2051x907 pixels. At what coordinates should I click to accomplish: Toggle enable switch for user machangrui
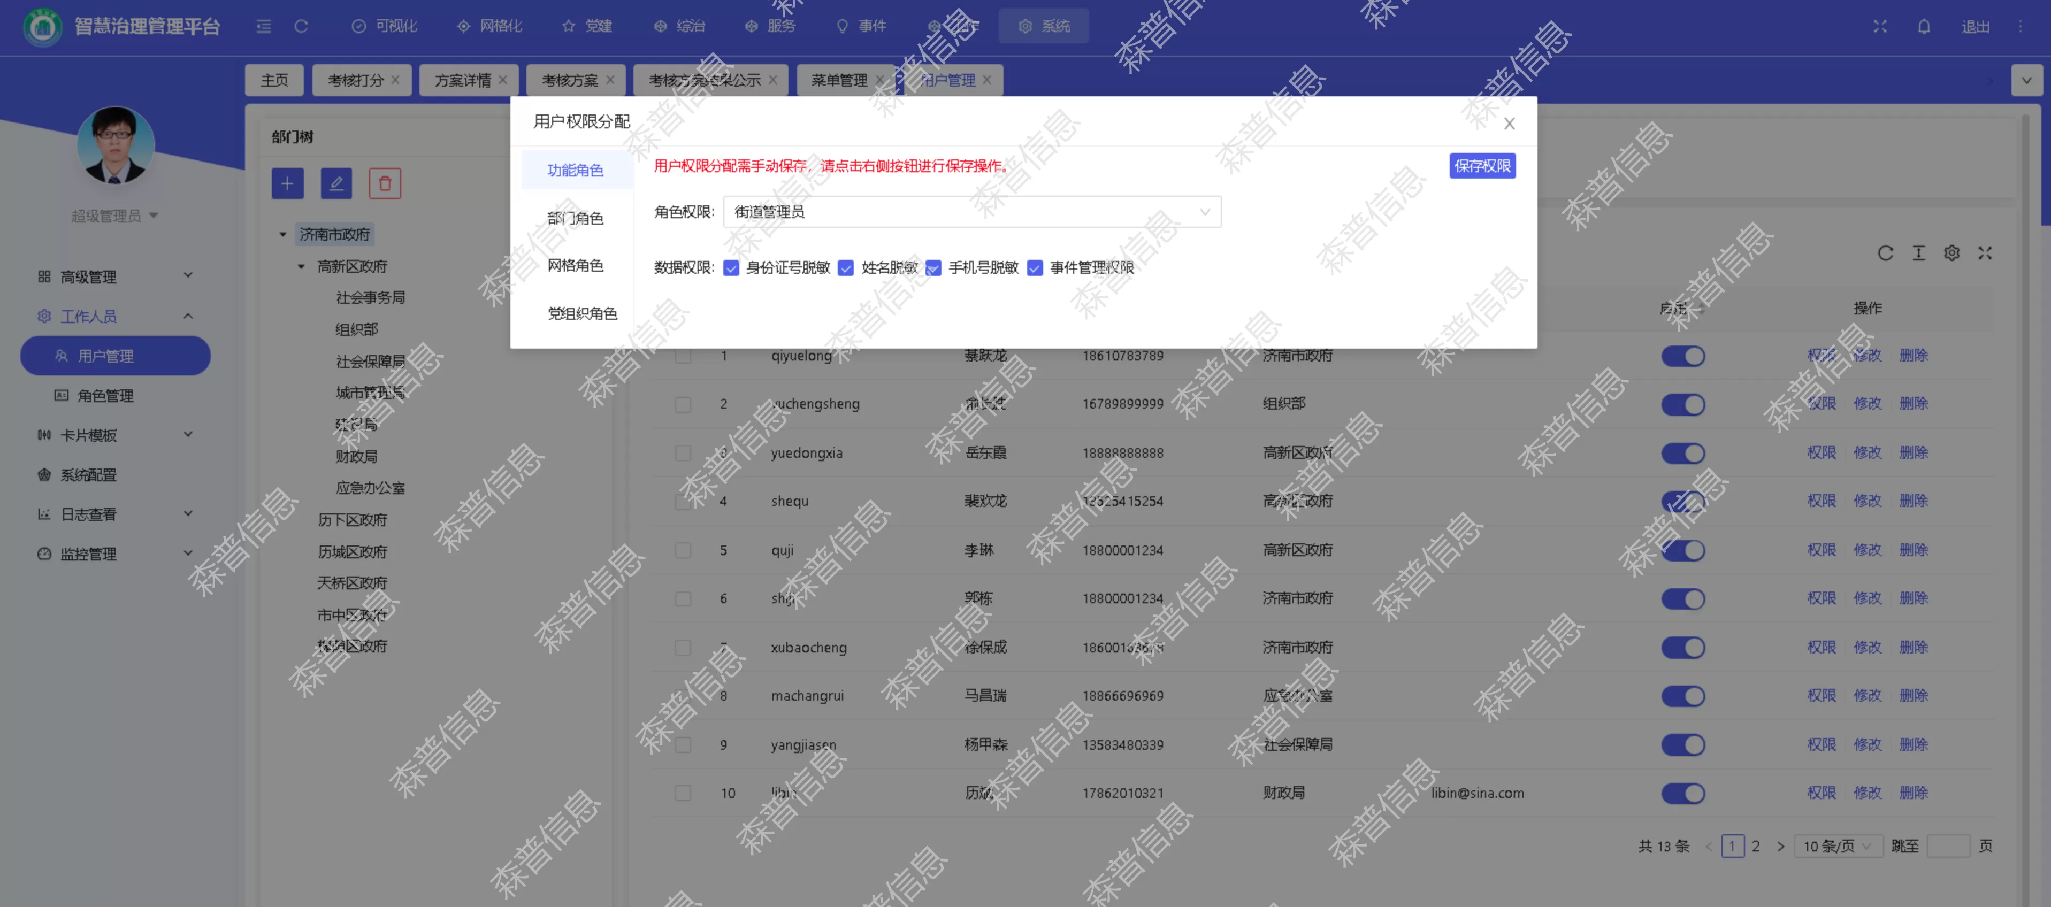click(x=1682, y=696)
